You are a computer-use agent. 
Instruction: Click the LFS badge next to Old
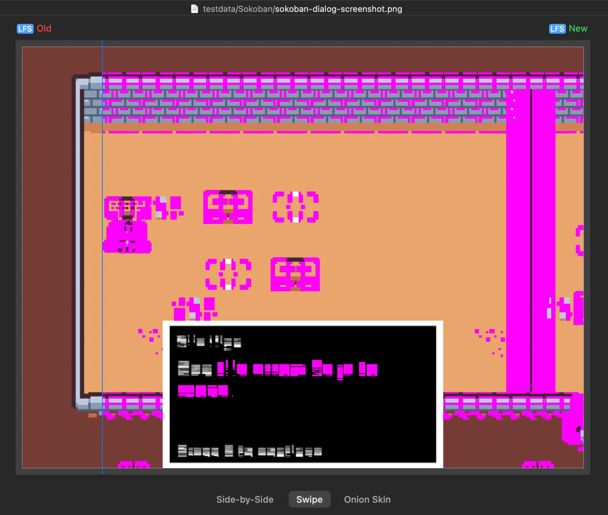(25, 29)
